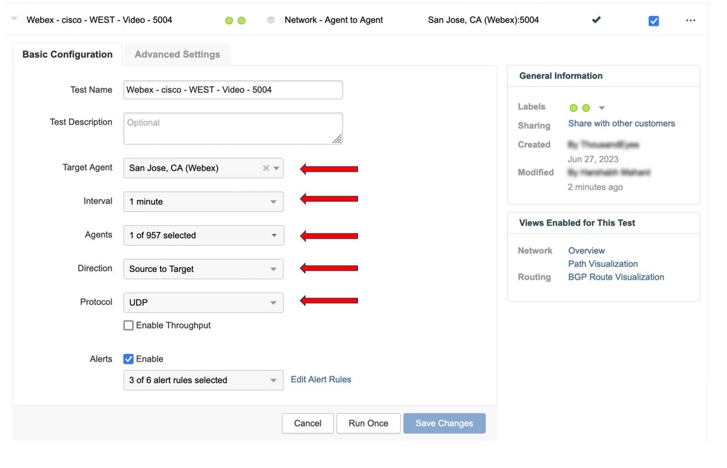Click the Run Once button
The height and width of the screenshot is (468, 727).
(368, 423)
